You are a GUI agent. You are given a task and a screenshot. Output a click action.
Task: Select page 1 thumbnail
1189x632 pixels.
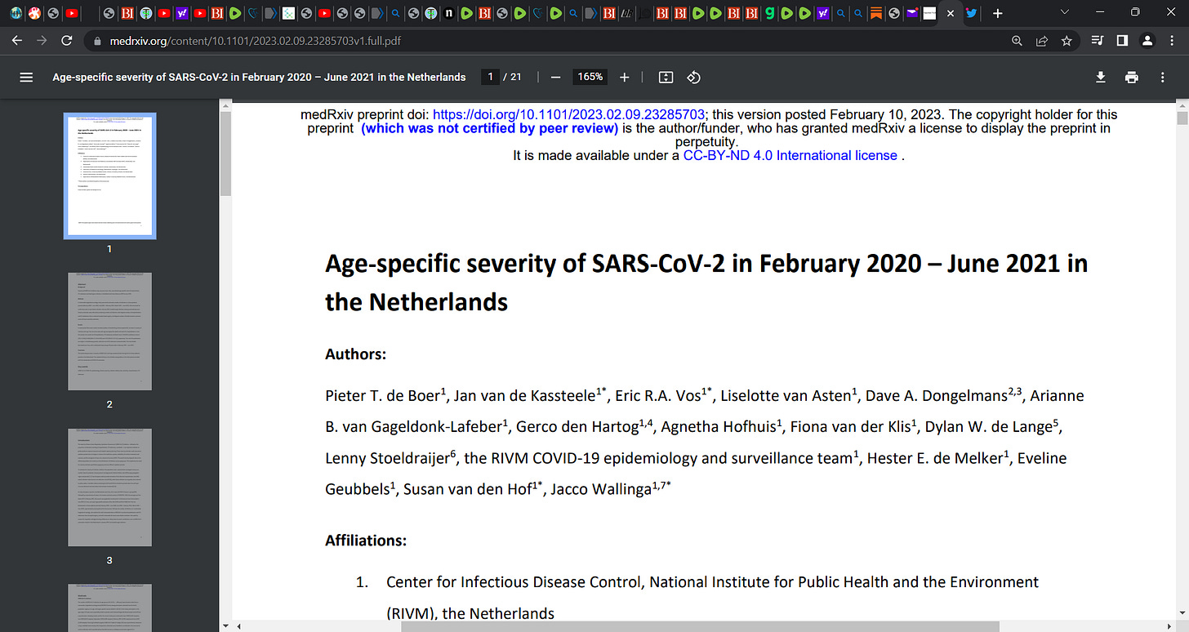(109, 176)
